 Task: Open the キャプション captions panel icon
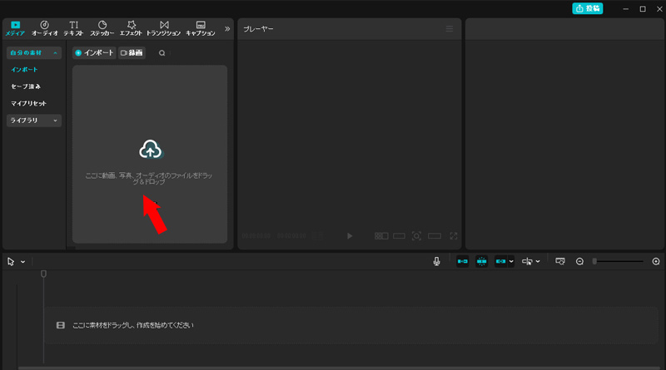pos(201,28)
